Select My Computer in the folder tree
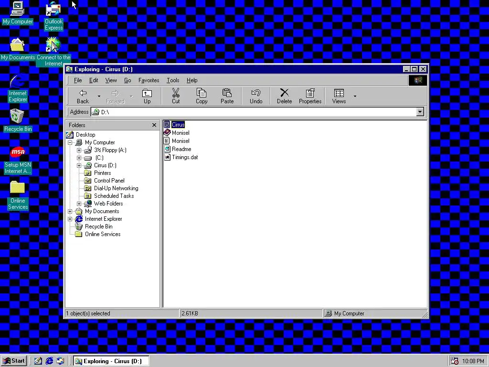The height and width of the screenshot is (367, 489). pos(100,142)
